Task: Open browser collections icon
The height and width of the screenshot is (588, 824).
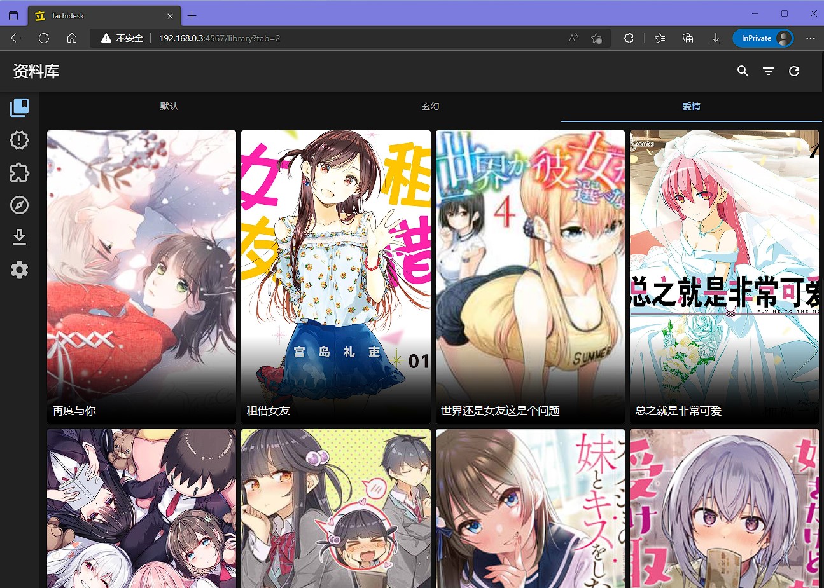Action: pos(688,38)
